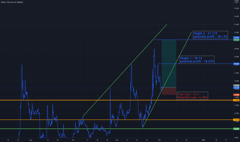Click the 13.000 price axis label
240x142 pixels.
(236, 105)
